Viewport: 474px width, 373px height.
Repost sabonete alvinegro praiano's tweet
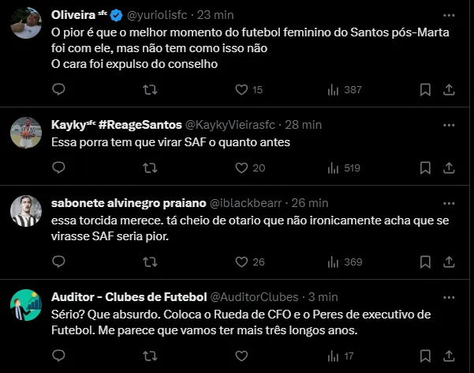coord(147,262)
